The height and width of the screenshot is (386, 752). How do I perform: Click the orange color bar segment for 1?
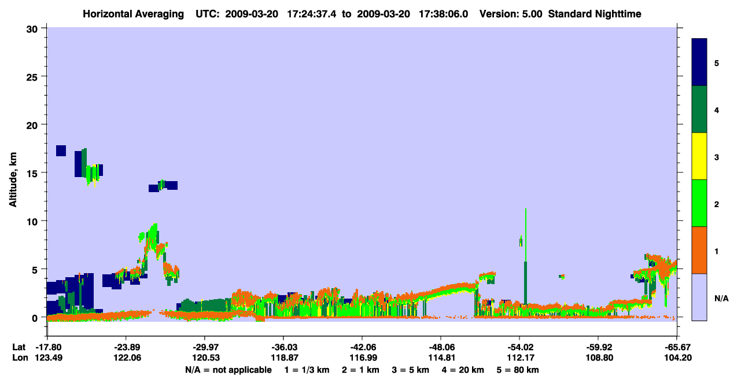tap(699, 250)
